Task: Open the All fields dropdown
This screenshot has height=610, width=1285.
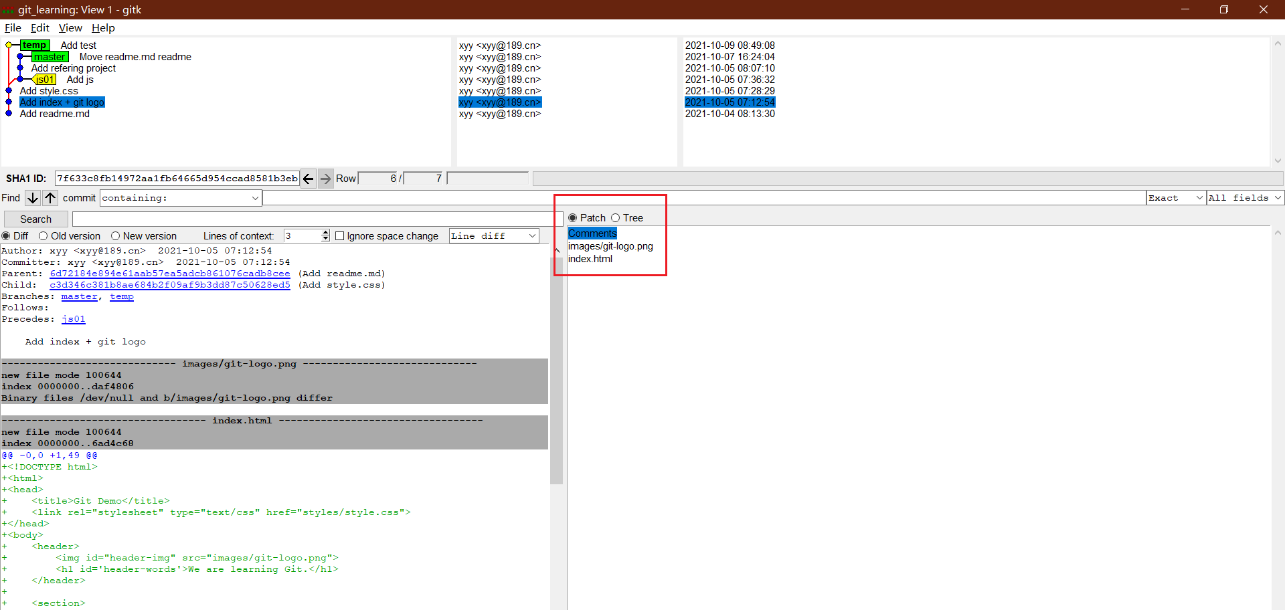Action: pos(1245,198)
